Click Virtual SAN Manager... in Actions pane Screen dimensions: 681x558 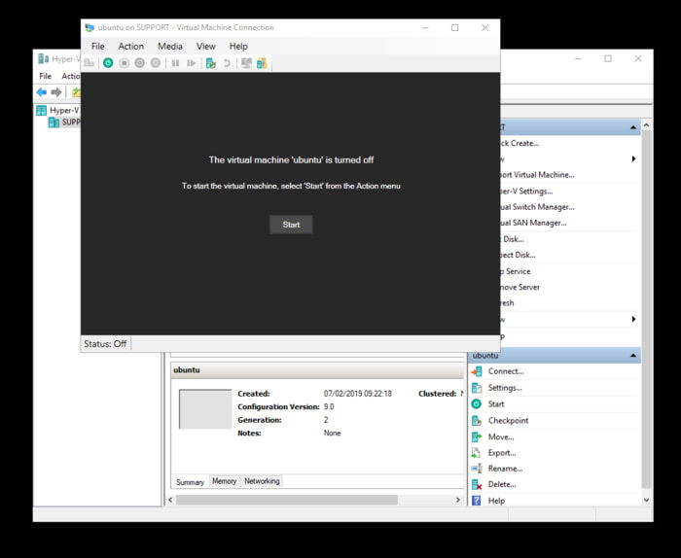coord(534,223)
